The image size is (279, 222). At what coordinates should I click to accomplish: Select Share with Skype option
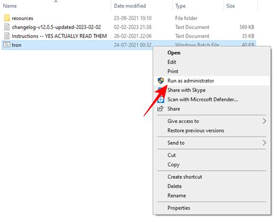[187, 90]
